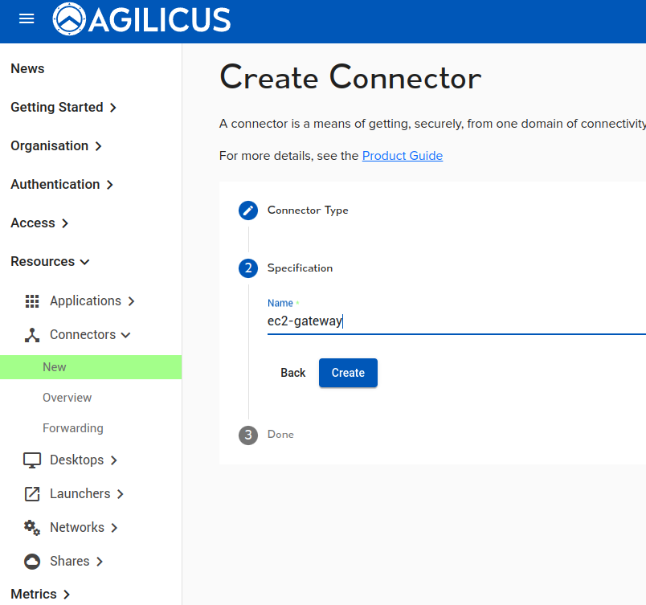Click the Back button
Image resolution: width=646 pixels, height=605 pixels.
pyautogui.click(x=293, y=373)
